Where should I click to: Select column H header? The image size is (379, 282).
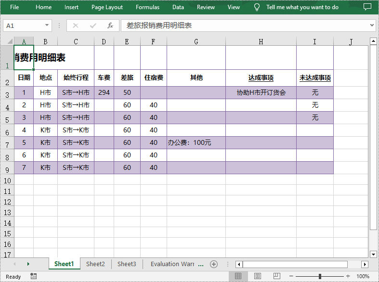click(261, 41)
